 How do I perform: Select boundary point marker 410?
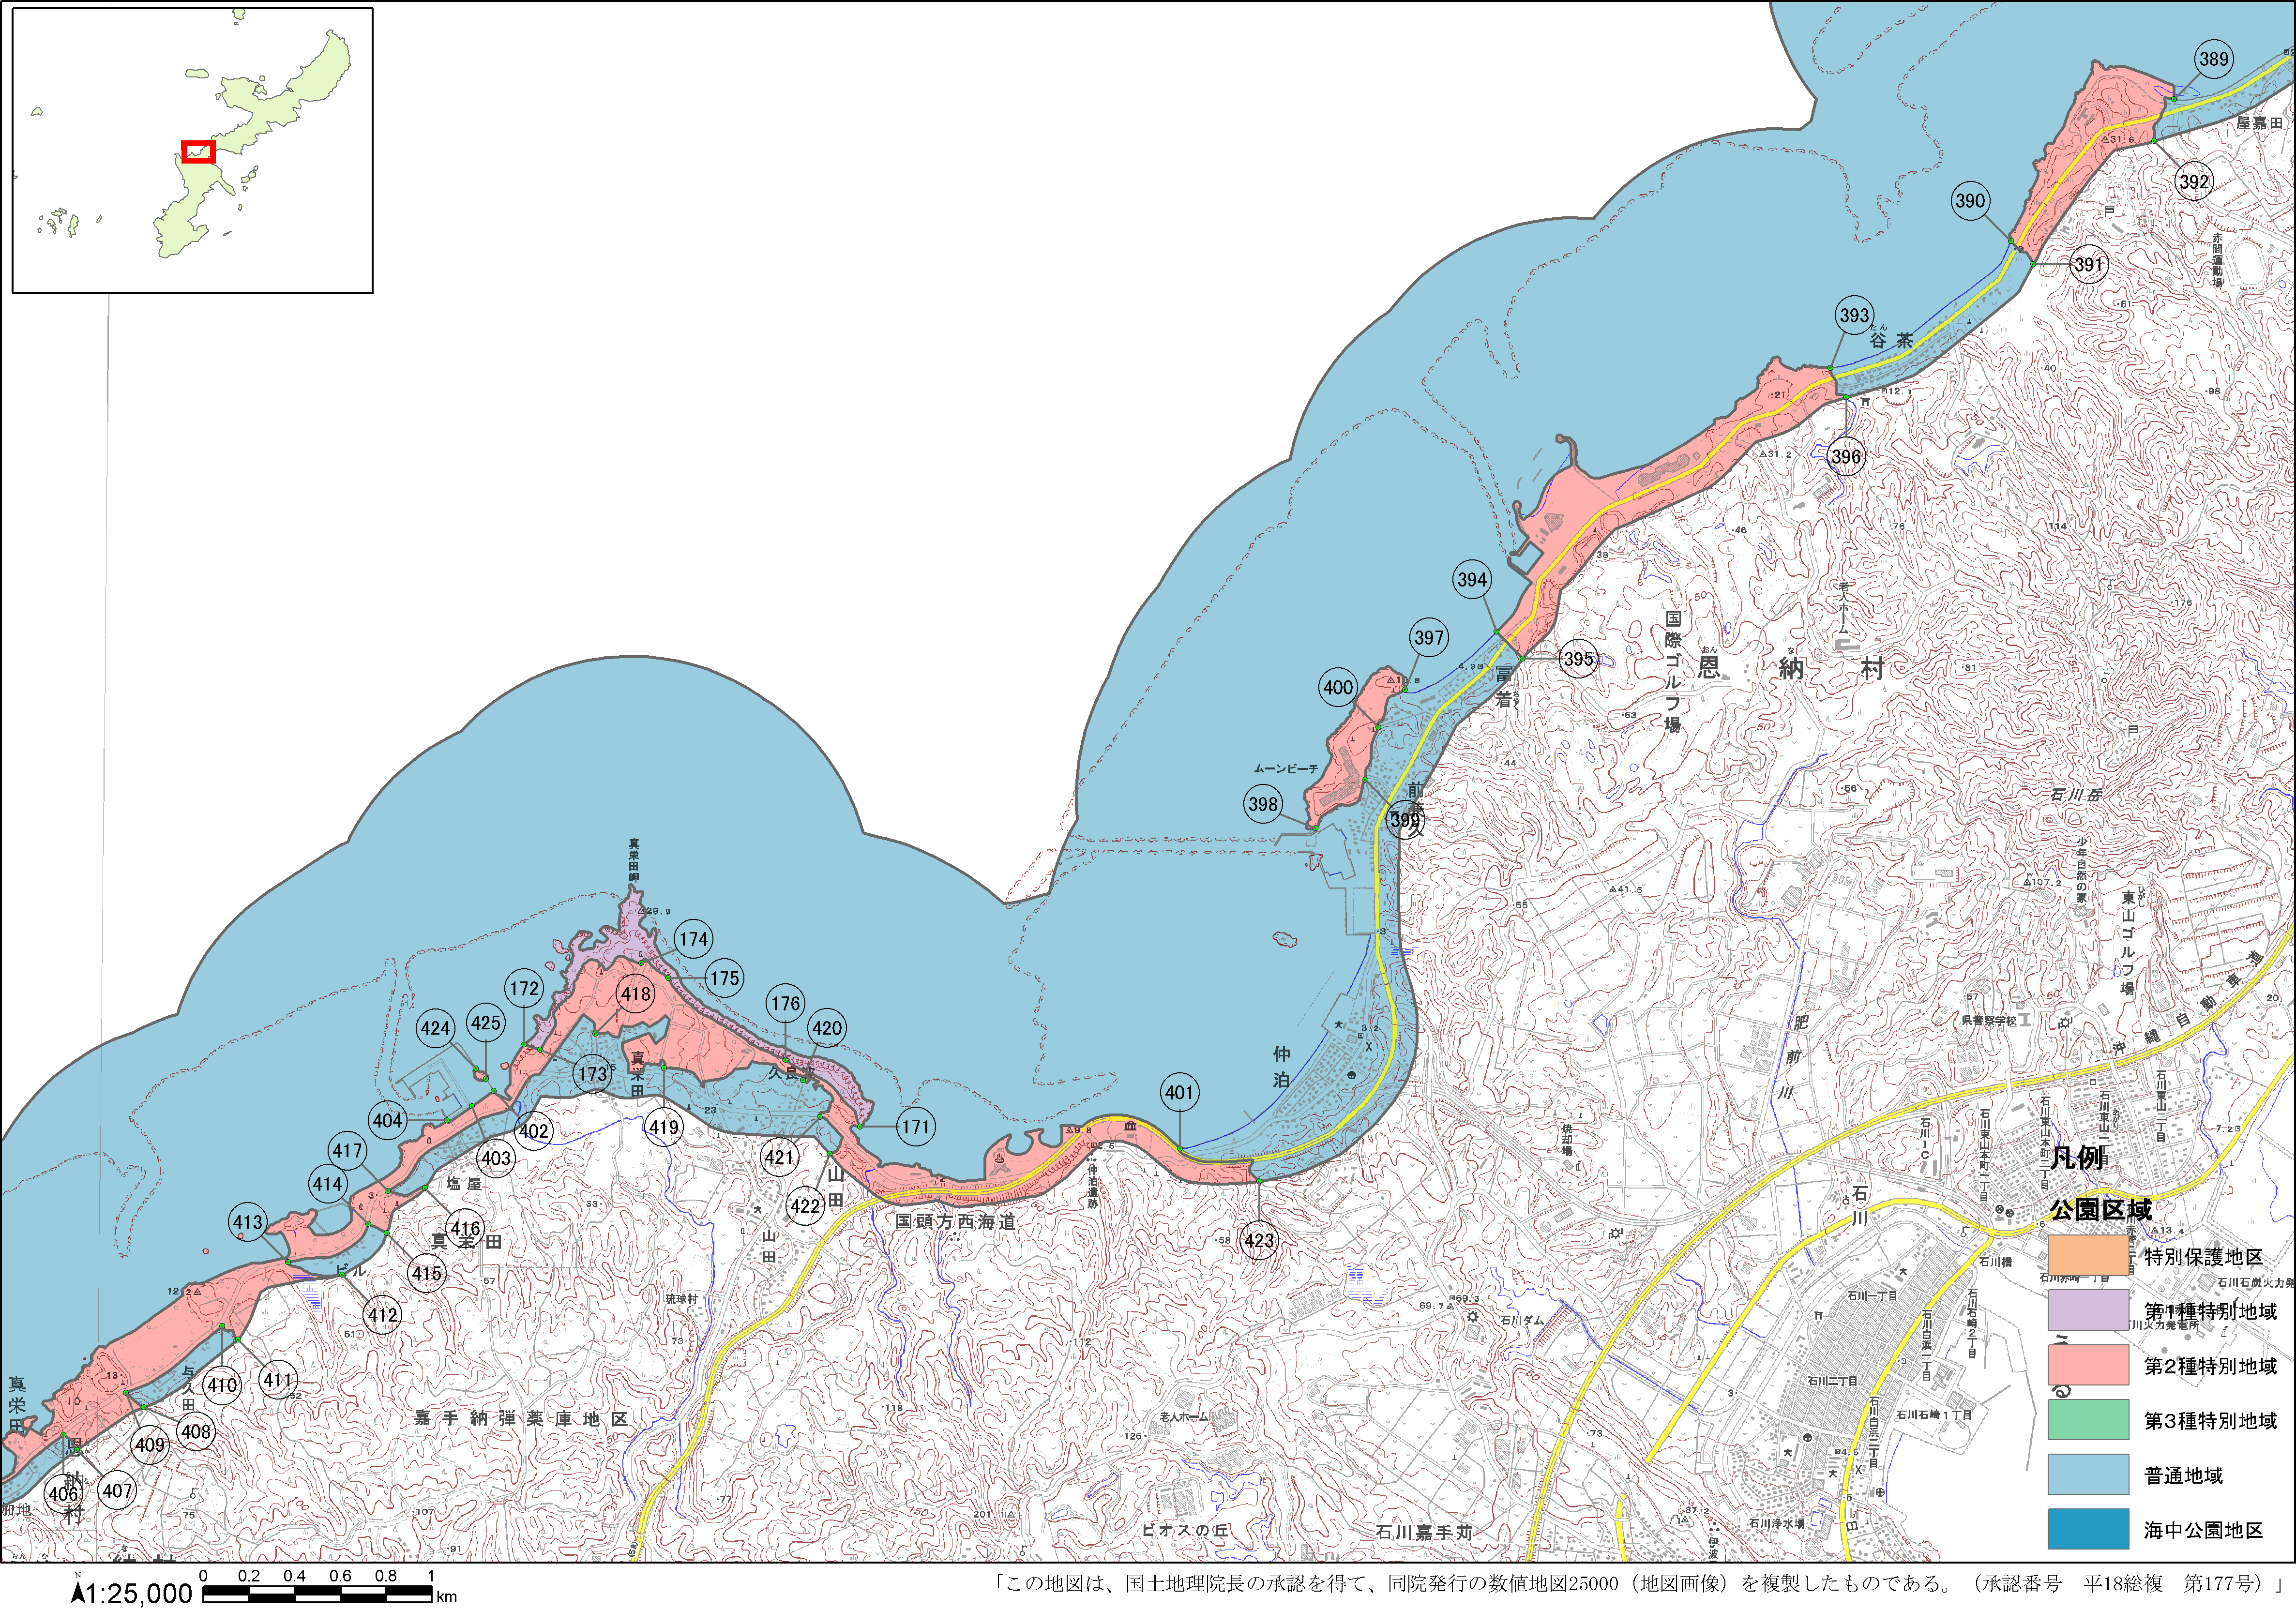[x=222, y=1385]
